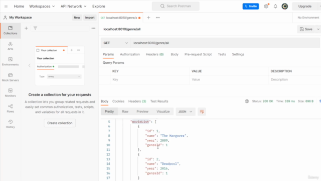Go to the Home menu item
Screen dimensions: 321x181
tap(19, 7)
